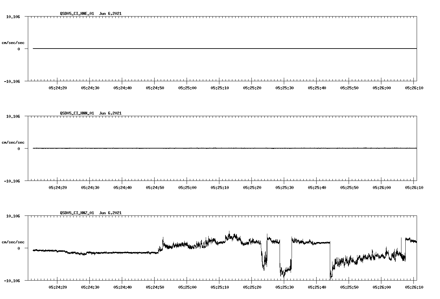Click the 0 axis value on HNN plot
Viewport: 440px width, 299px height.
tap(19, 149)
